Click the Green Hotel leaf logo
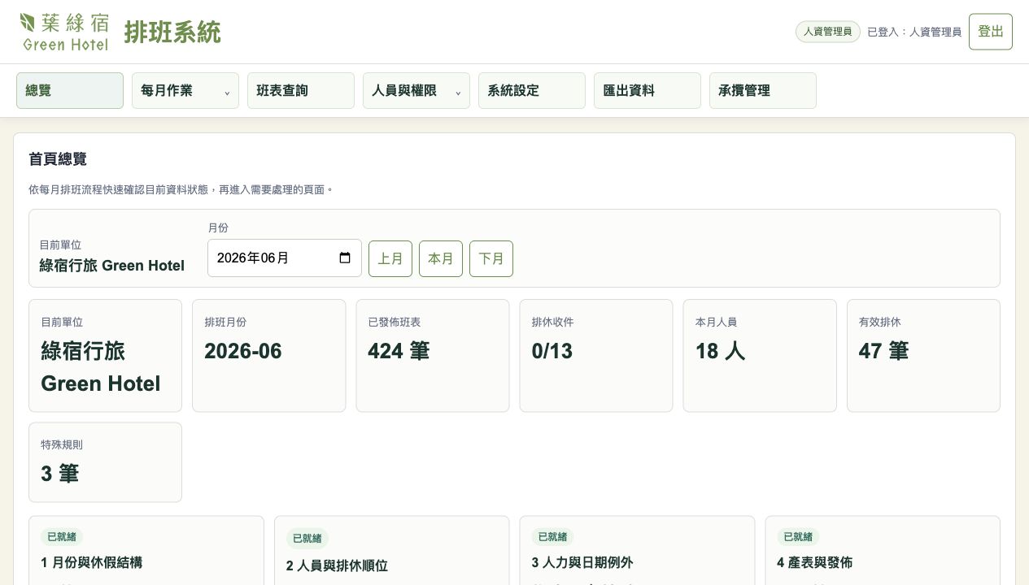1029x585 pixels. pyautogui.click(x=64, y=32)
